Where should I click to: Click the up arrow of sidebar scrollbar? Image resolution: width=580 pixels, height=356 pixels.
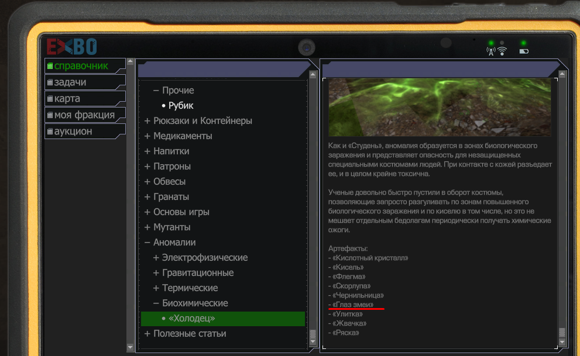[130, 62]
